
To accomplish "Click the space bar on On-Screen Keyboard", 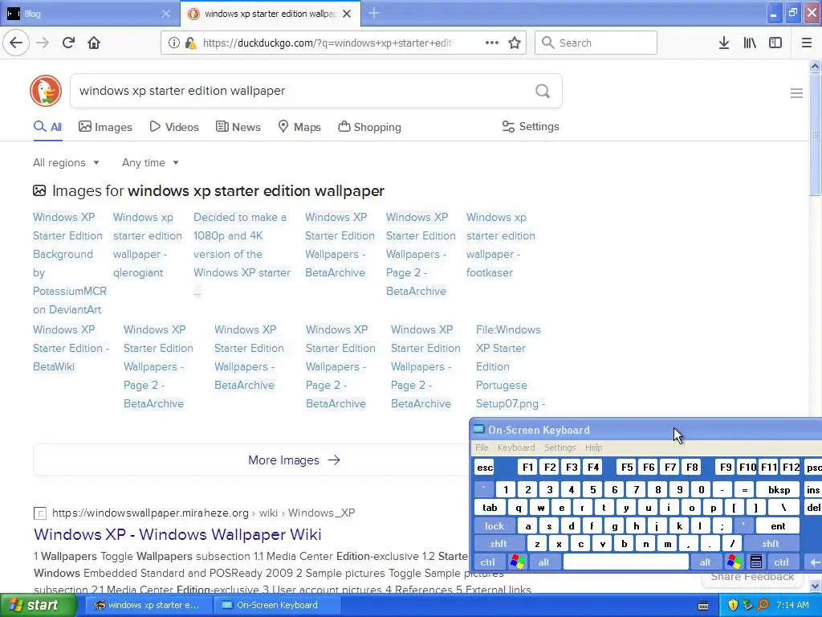I will pos(625,562).
